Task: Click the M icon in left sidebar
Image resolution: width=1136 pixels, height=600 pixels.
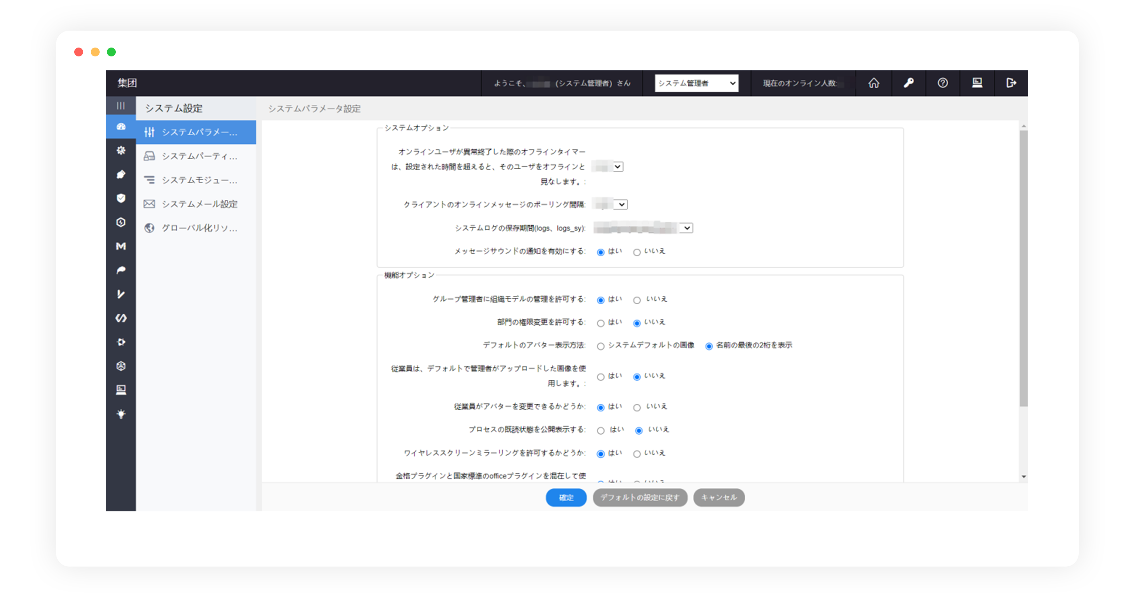Action: pos(121,246)
